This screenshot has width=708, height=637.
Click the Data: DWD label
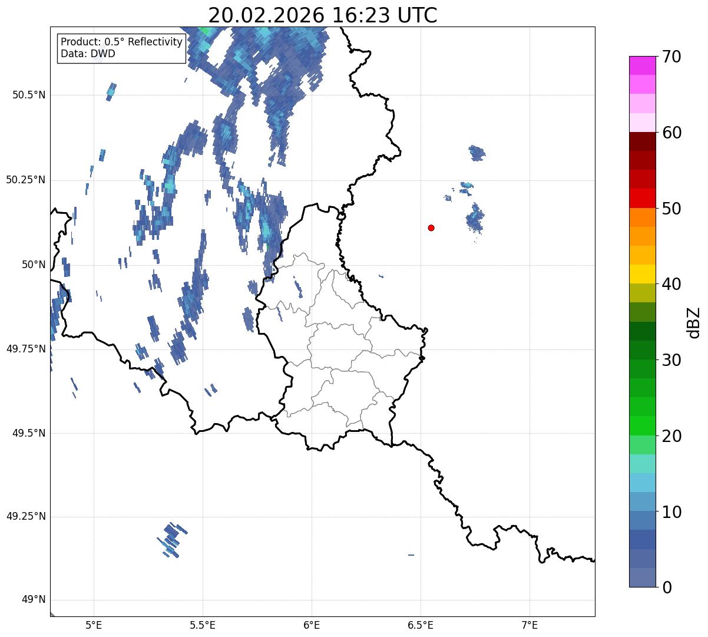(x=88, y=54)
